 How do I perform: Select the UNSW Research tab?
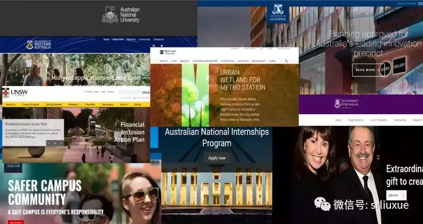73,105
